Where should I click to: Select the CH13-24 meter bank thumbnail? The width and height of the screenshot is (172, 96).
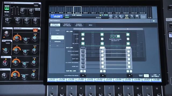[x=61, y=10]
